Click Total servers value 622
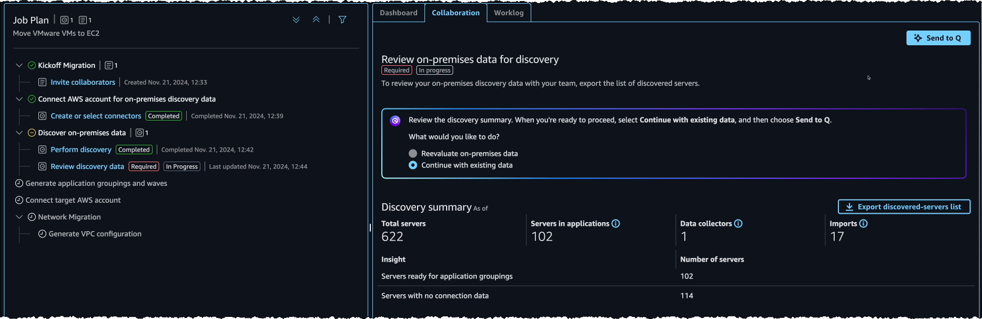The width and height of the screenshot is (982, 319). pyautogui.click(x=392, y=237)
